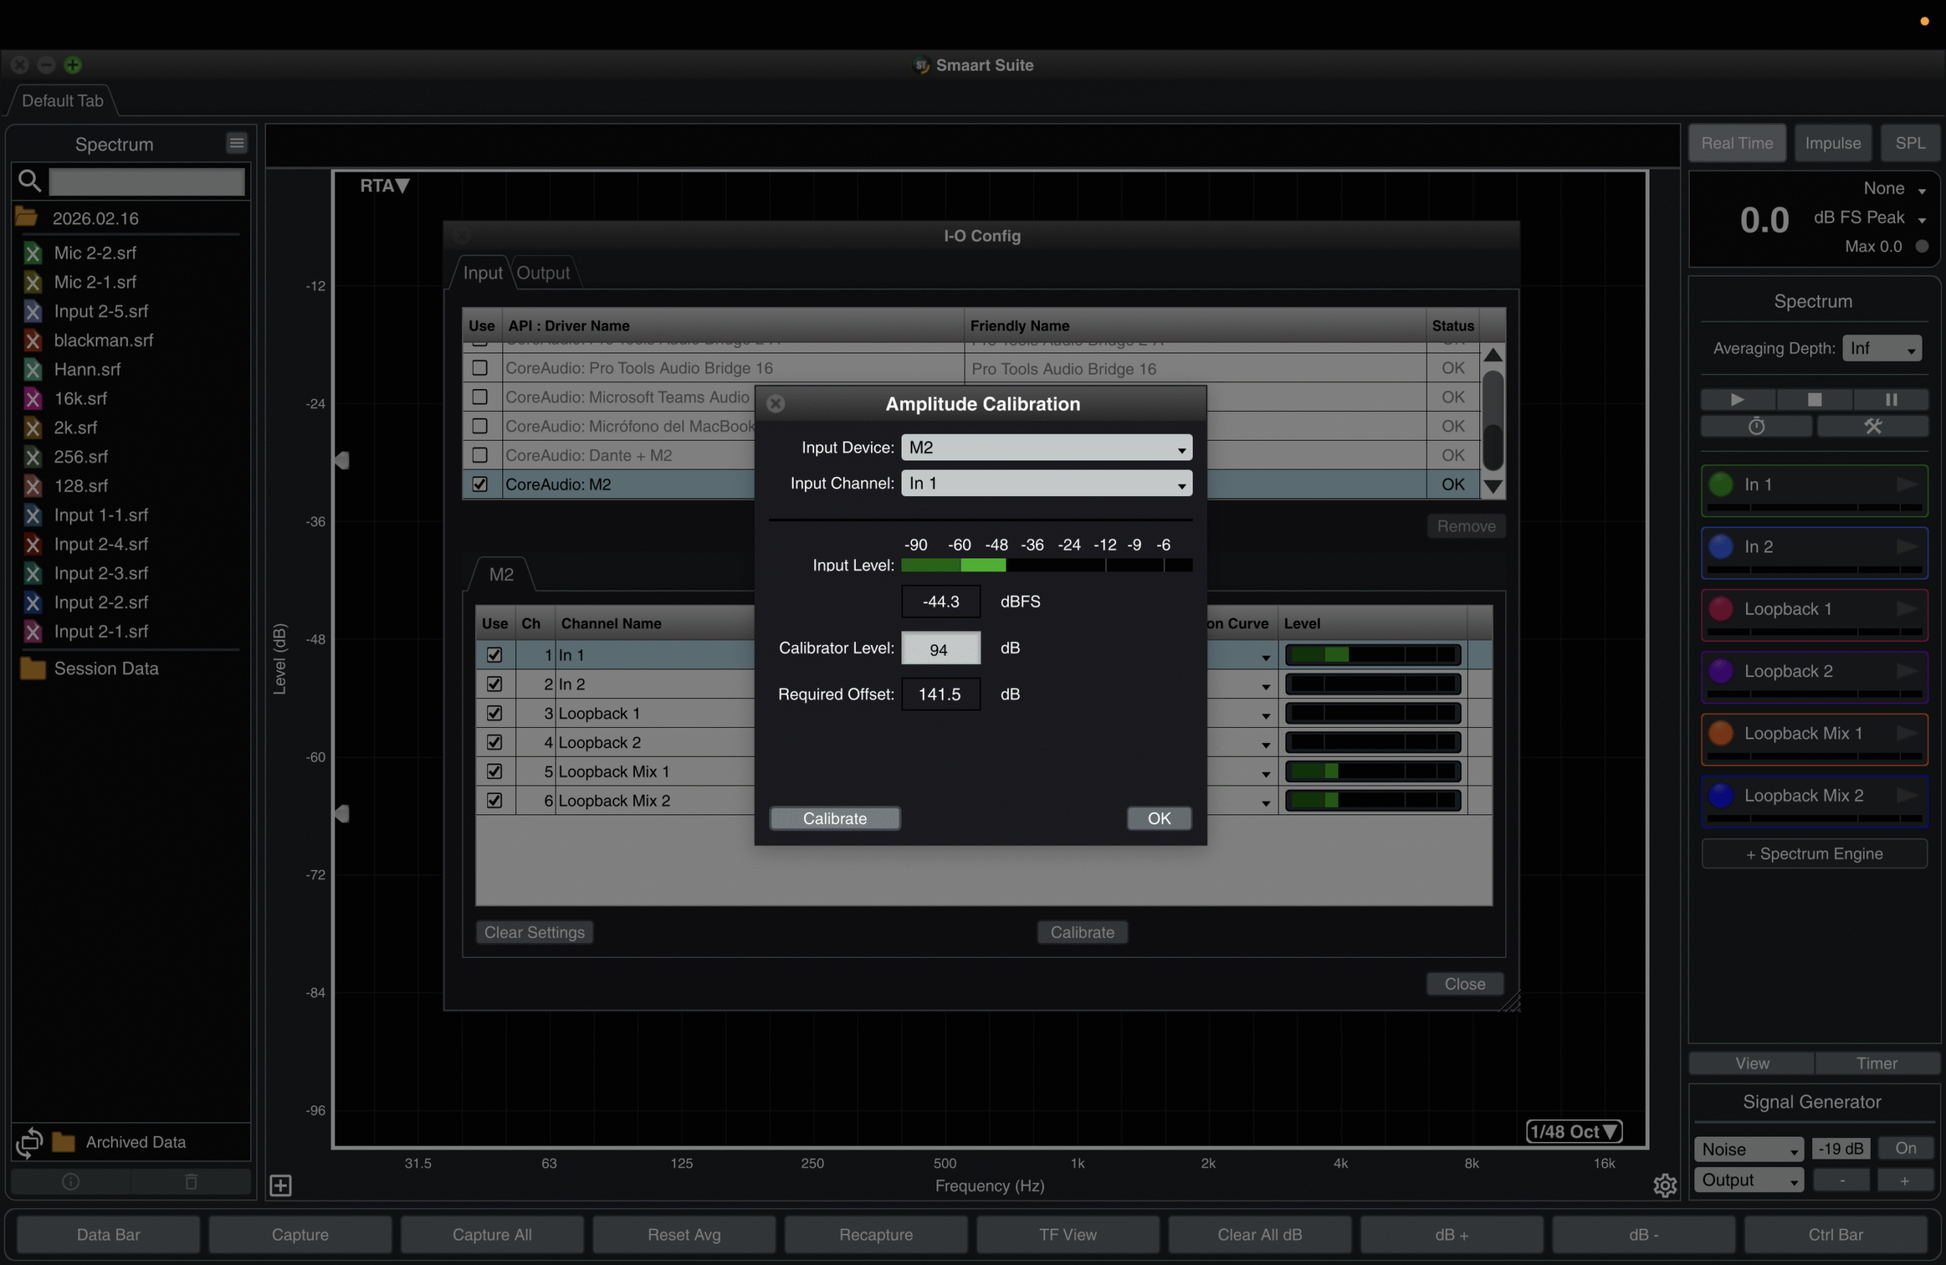Select the M2 device tab

tap(501, 574)
